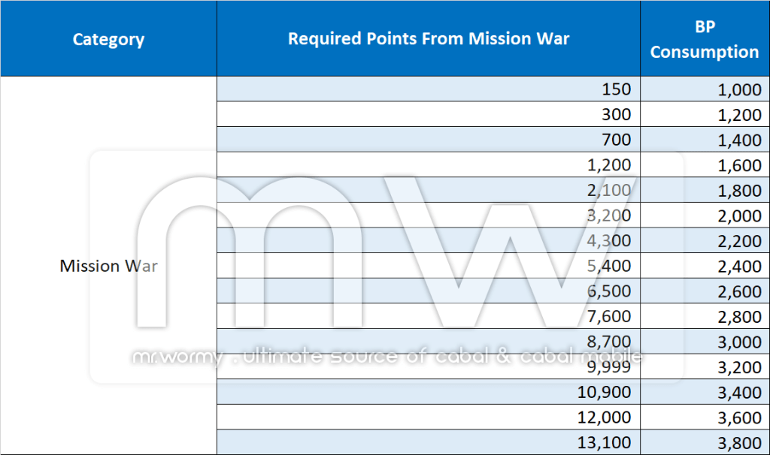
Task: Click the Required Points From Mission War header
Action: 429,39
